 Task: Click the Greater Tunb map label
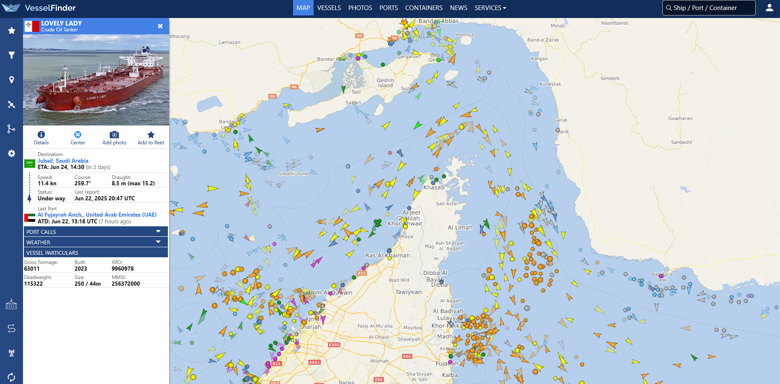293,174
